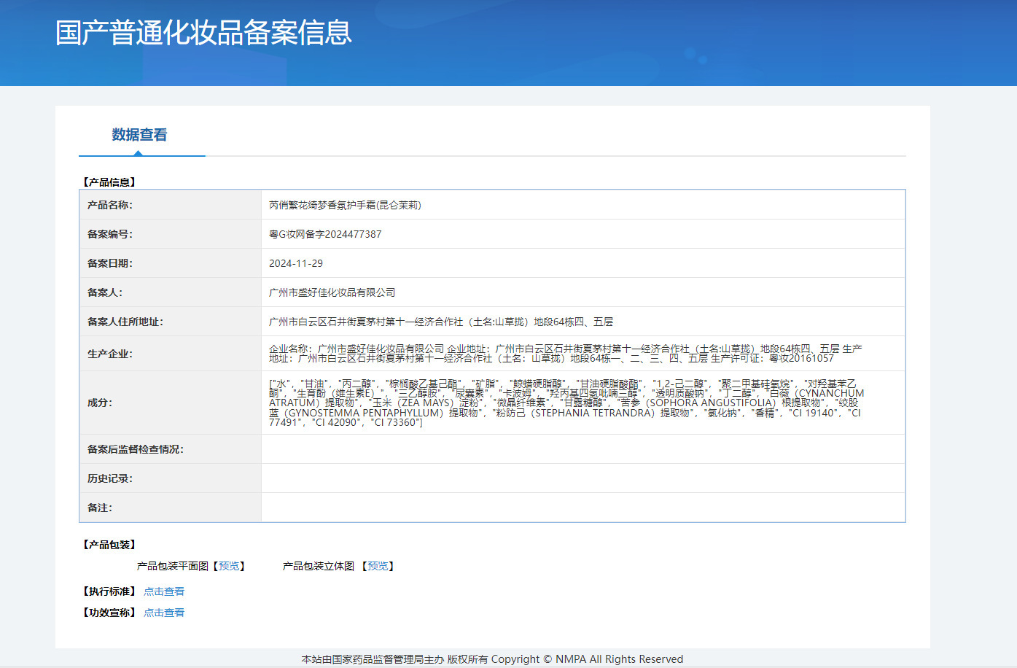The image size is (1017, 668).
Task: Switch to the 数据查看 tab
Action: tap(139, 135)
